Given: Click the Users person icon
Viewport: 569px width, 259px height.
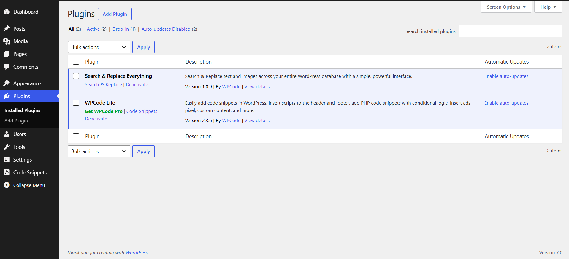Looking at the screenshot, I should tap(7, 134).
